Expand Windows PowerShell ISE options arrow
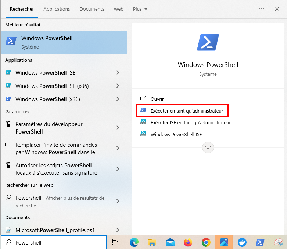The height and width of the screenshot is (249, 287). (118, 72)
